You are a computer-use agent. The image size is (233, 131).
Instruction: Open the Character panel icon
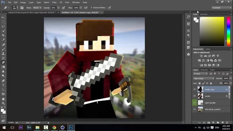point(189,31)
